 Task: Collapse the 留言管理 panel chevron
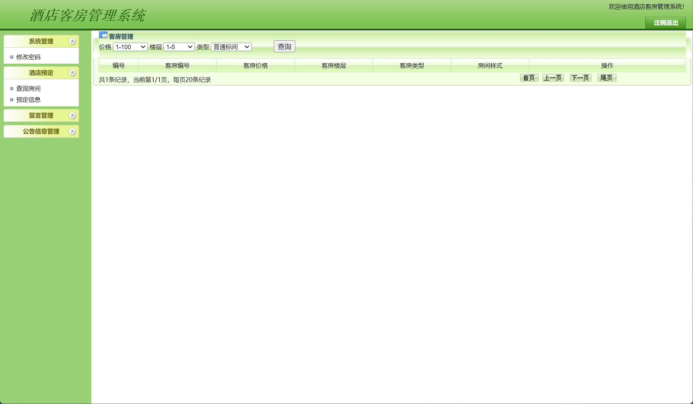tap(72, 115)
